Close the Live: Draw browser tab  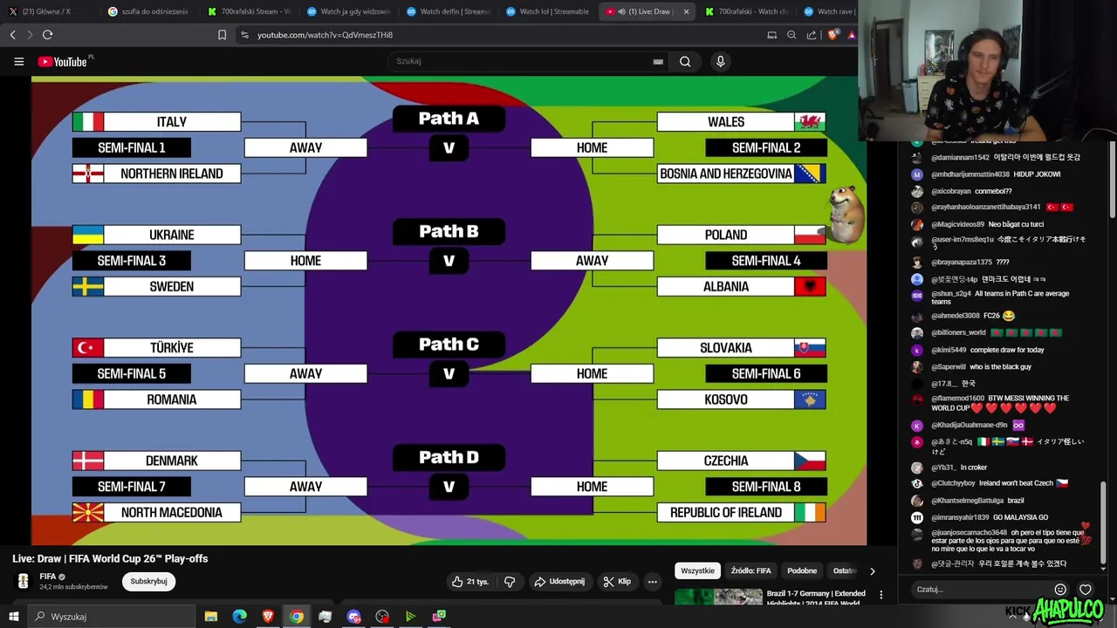(686, 11)
